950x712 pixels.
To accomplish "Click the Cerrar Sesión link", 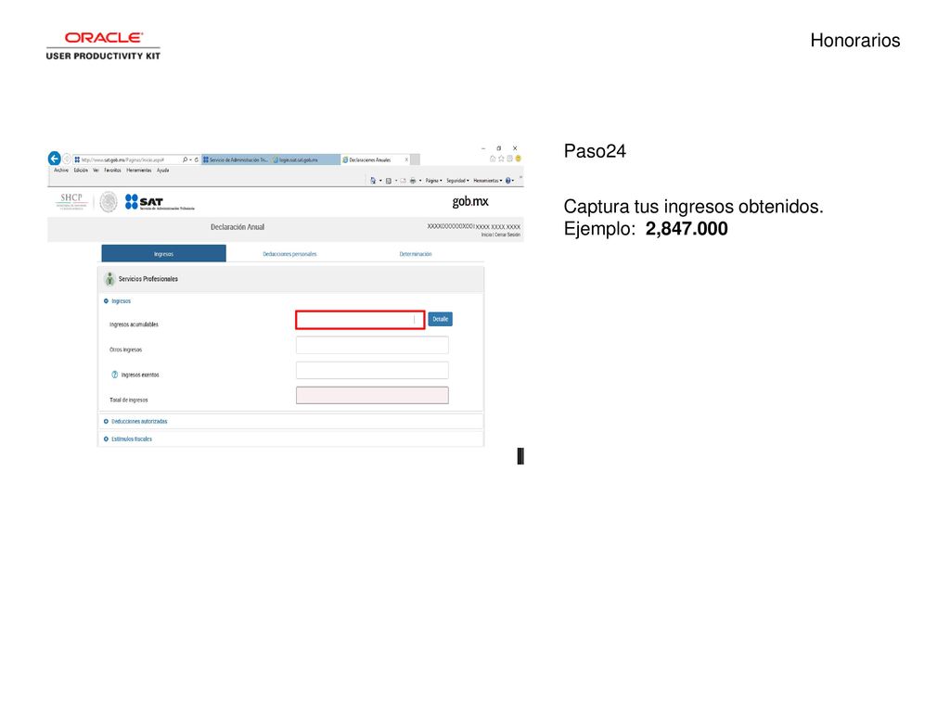I will [507, 235].
